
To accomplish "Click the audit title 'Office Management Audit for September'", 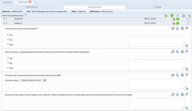I will click(49, 11).
